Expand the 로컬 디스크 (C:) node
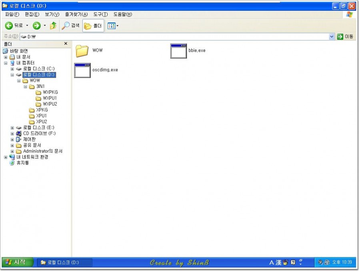 (12, 69)
